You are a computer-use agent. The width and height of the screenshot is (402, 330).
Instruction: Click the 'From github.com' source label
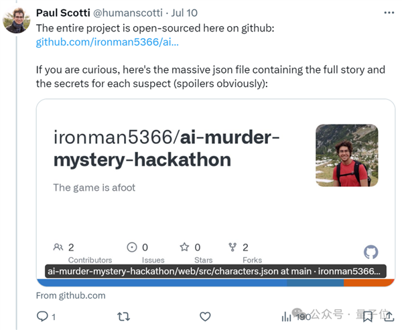click(71, 295)
